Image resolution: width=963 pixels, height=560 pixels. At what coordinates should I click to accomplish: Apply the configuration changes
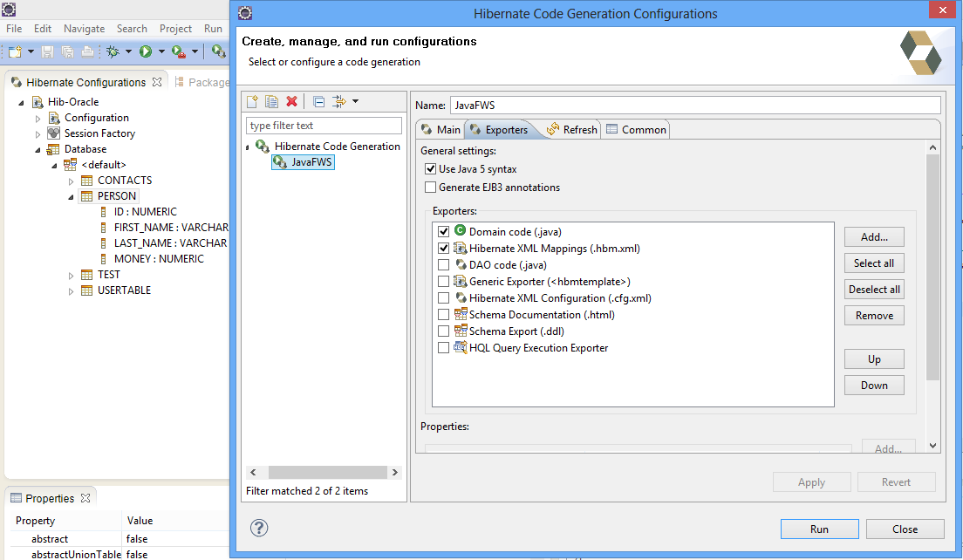coord(811,481)
